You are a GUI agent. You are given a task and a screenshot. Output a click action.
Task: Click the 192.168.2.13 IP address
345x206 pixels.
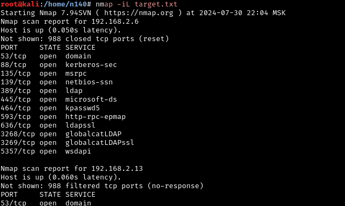(117, 169)
